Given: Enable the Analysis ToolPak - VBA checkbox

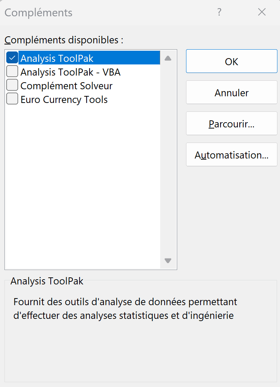Looking at the screenshot, I should (x=12, y=71).
